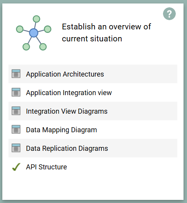This screenshot has height=203, width=187.
Task: Click the blue center node of the graph
Action: [34, 33]
